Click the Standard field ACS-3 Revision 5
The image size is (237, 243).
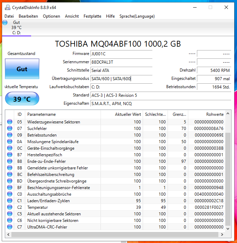point(161,95)
